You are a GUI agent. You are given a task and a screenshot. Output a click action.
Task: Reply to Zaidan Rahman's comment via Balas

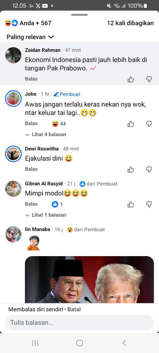pyautogui.click(x=31, y=79)
